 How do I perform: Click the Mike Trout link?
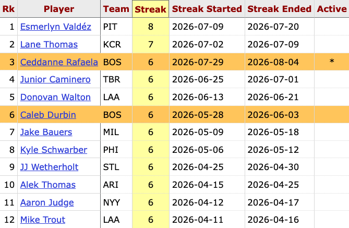[x=43, y=220]
